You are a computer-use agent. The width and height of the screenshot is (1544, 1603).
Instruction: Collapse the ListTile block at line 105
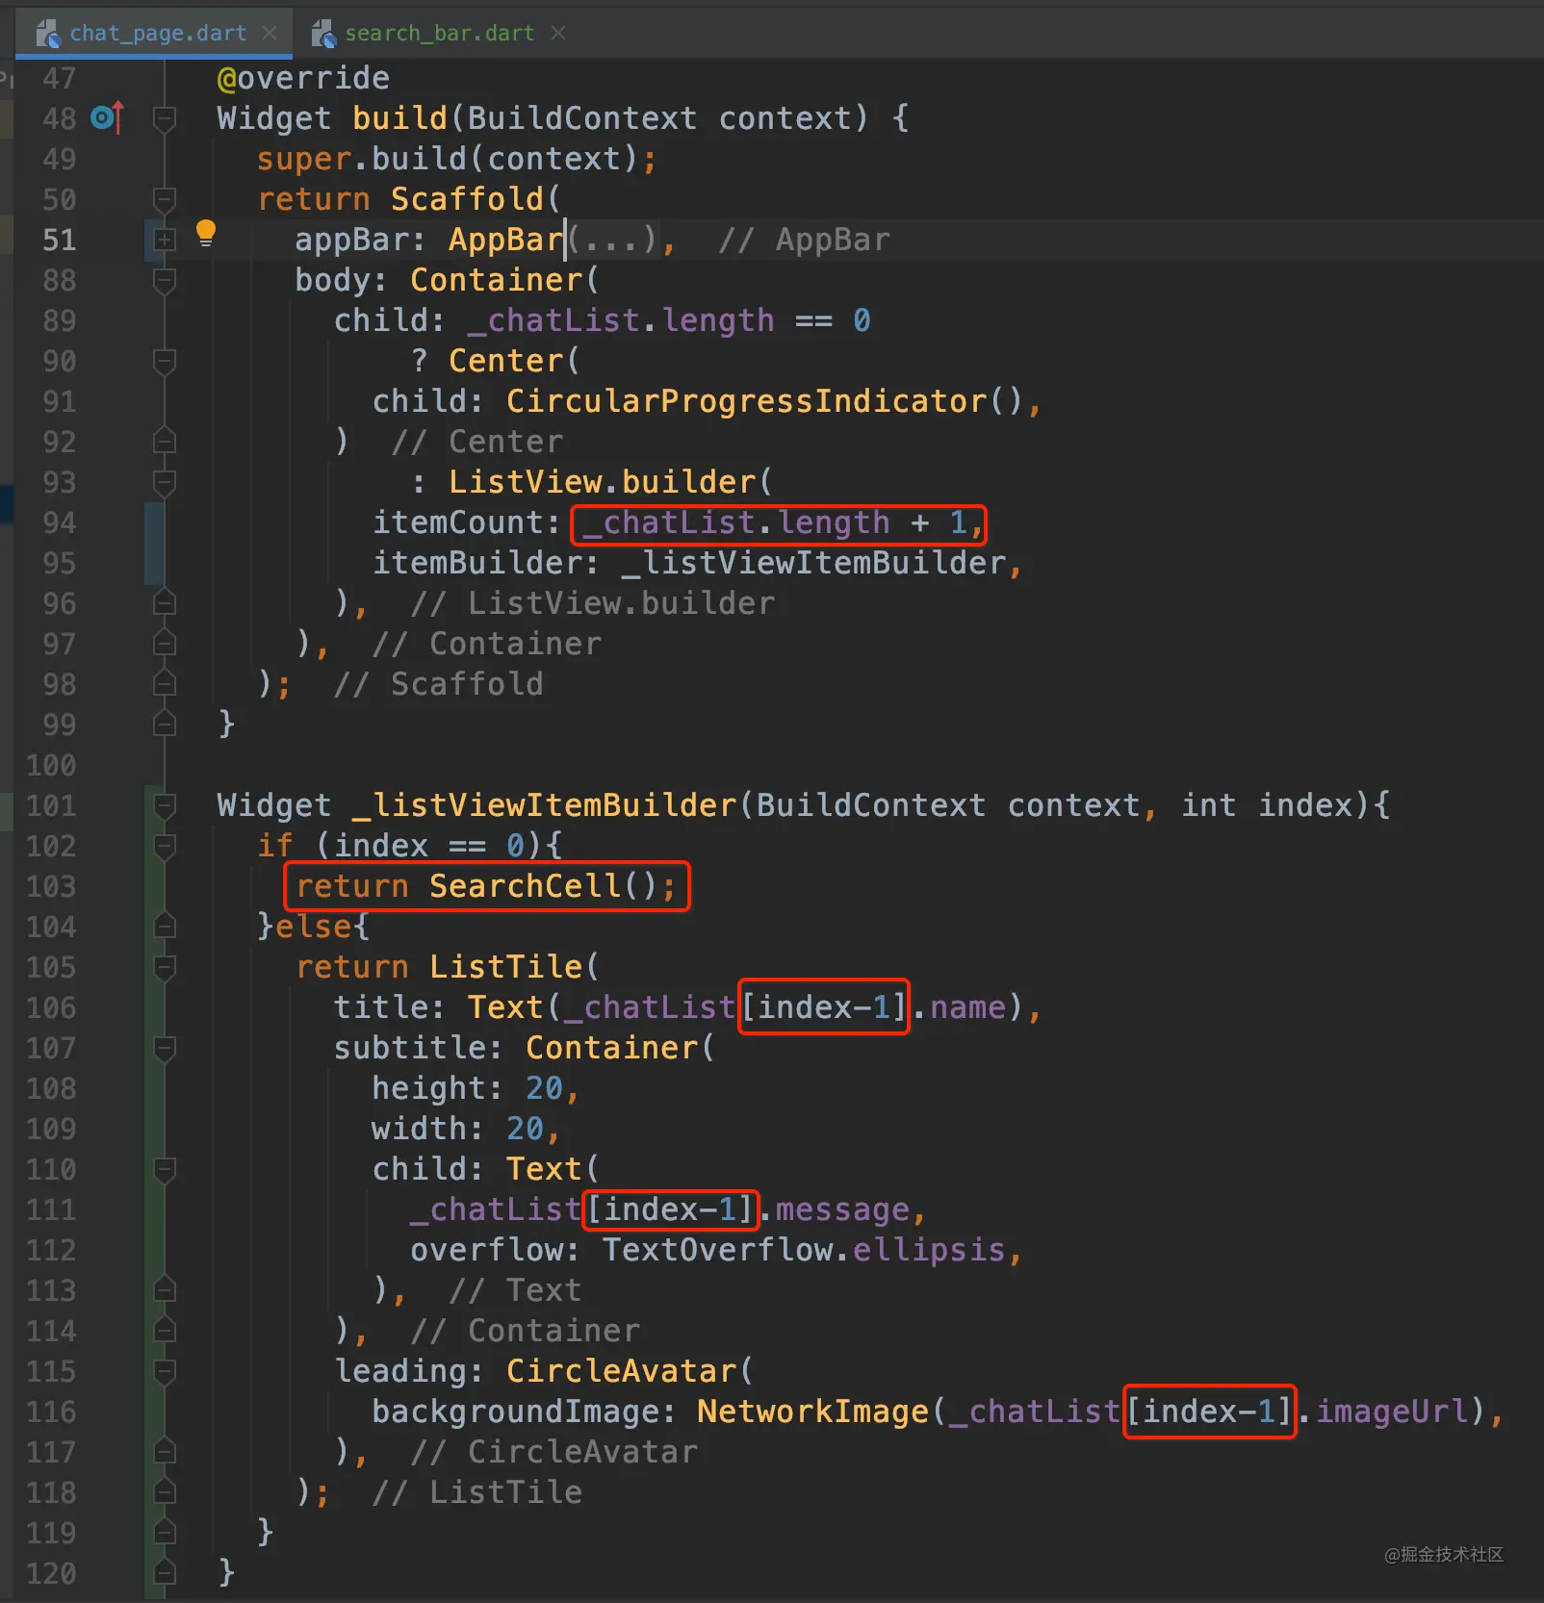tap(165, 967)
